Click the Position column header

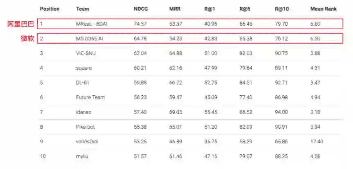point(49,9)
